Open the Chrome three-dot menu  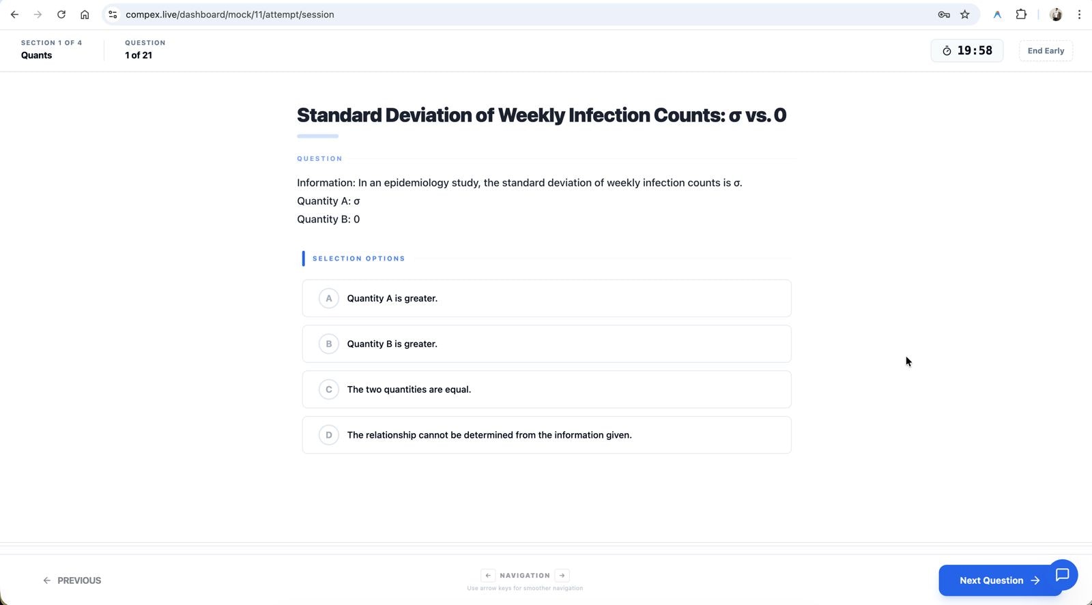(x=1079, y=14)
